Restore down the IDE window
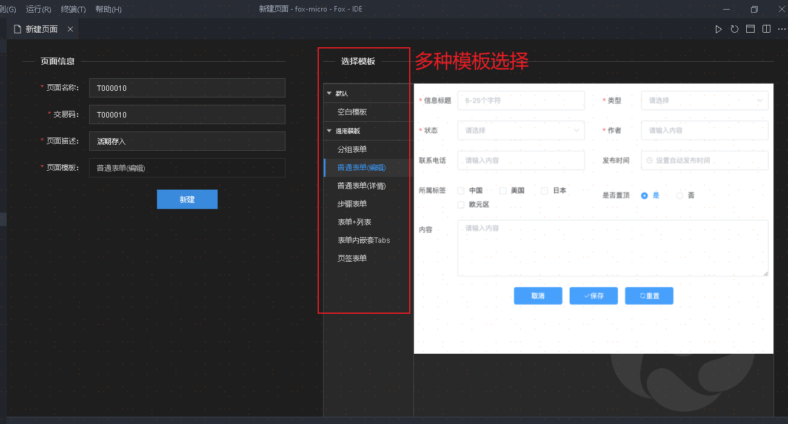The image size is (788, 424). [x=754, y=9]
